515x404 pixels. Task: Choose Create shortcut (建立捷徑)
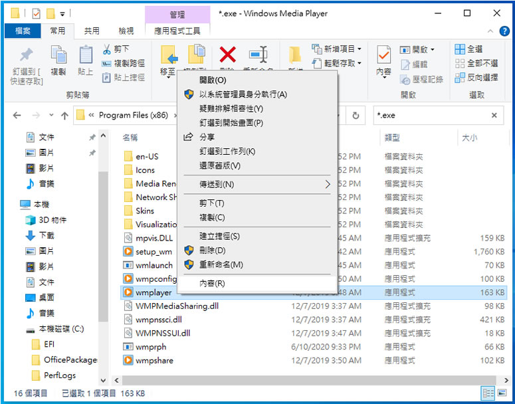click(257, 236)
